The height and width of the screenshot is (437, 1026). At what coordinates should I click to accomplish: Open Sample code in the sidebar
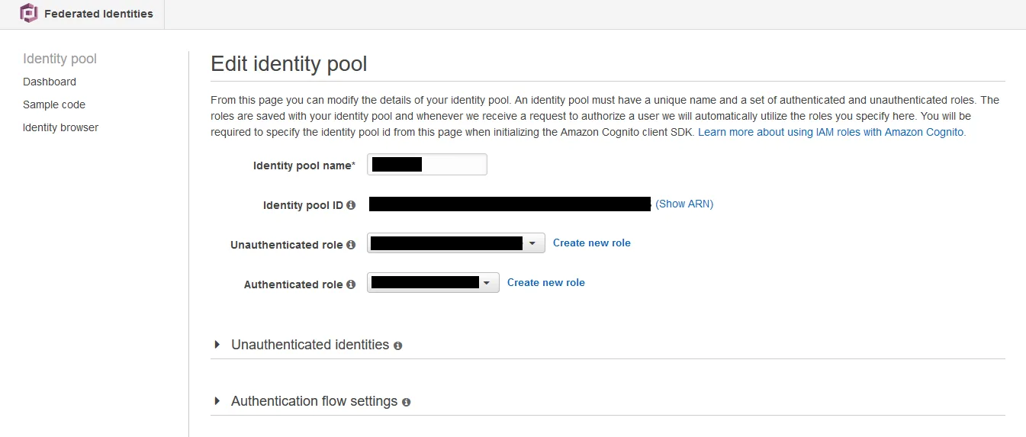[54, 104]
